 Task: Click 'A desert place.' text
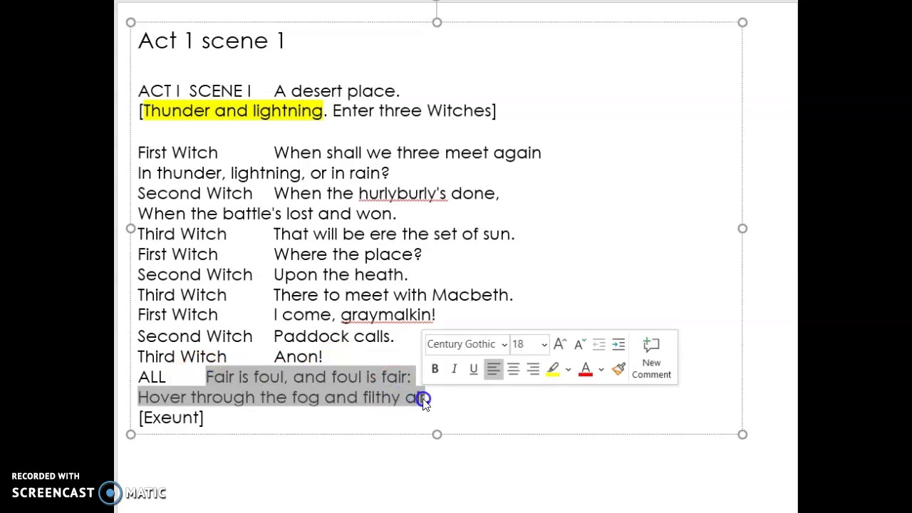coord(337,91)
